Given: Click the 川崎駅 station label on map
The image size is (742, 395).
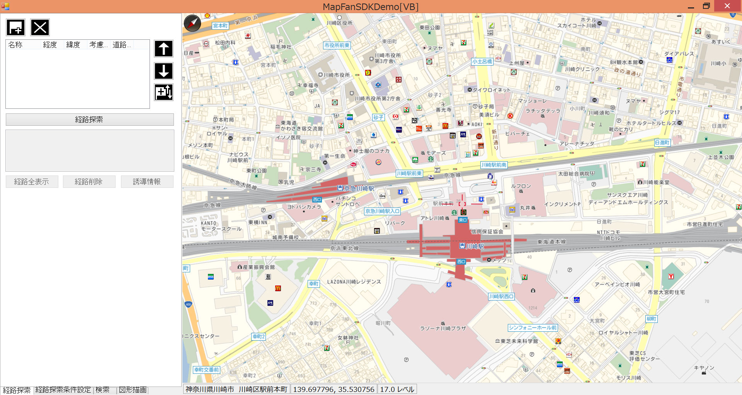Looking at the screenshot, I should 475,246.
